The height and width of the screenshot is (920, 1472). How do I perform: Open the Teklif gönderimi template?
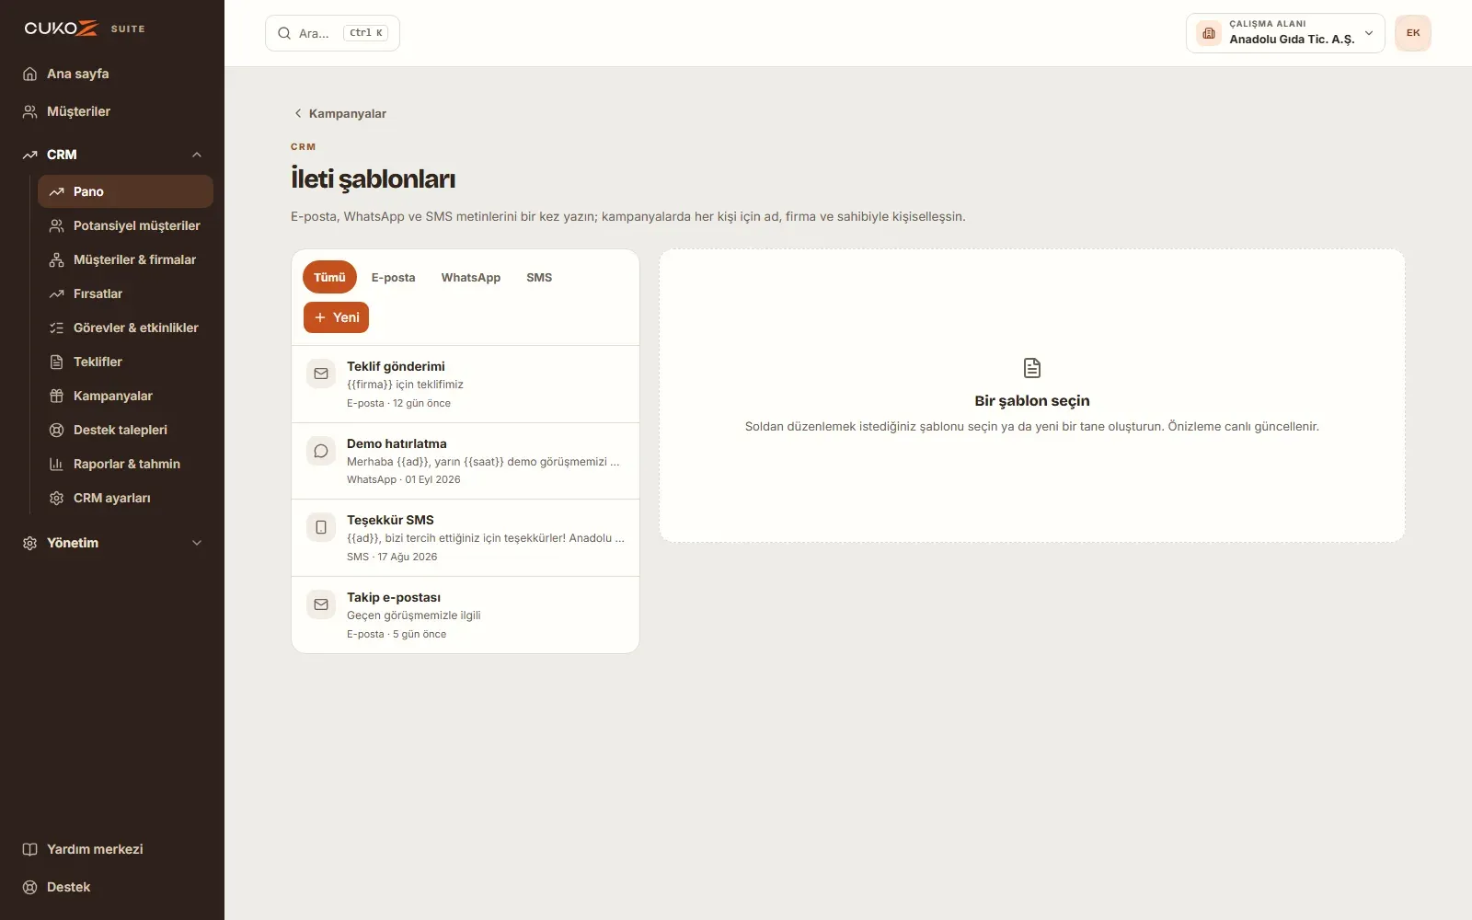(466, 385)
